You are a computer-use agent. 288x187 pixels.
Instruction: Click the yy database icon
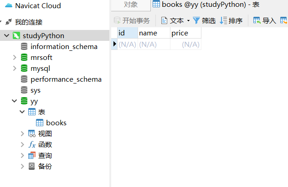click(24, 101)
